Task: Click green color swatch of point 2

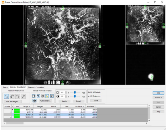Action: point(17,112)
